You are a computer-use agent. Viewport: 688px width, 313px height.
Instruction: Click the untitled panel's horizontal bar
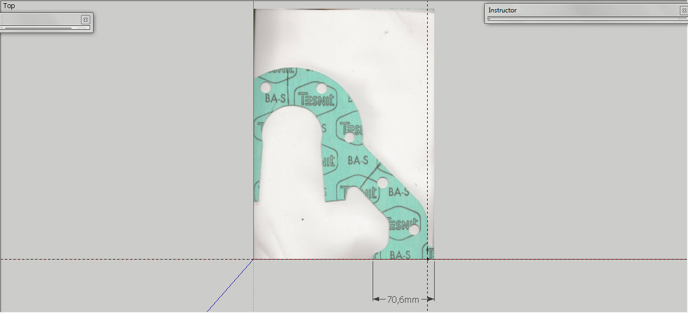(x=43, y=28)
